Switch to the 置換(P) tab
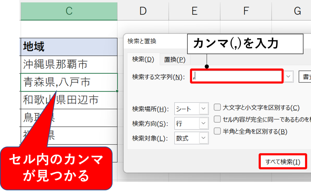 pyautogui.click(x=175, y=60)
